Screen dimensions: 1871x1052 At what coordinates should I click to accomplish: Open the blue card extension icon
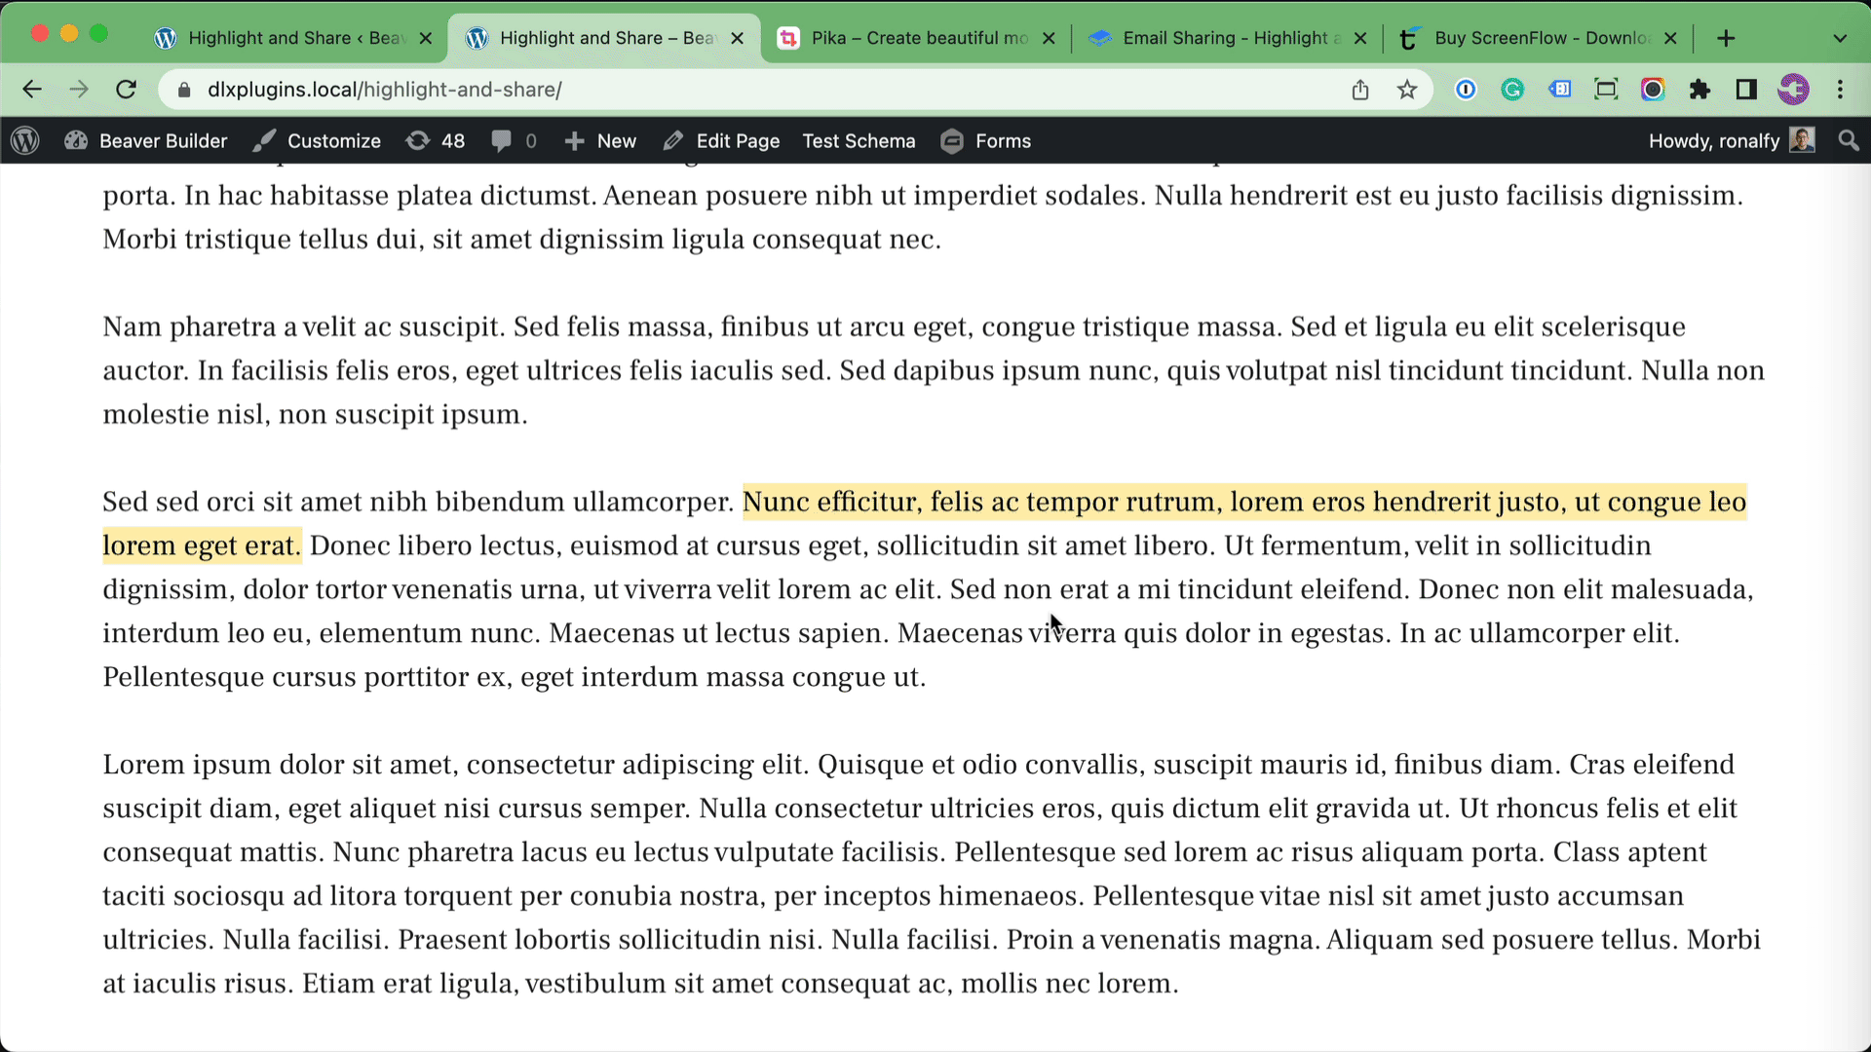(1559, 90)
